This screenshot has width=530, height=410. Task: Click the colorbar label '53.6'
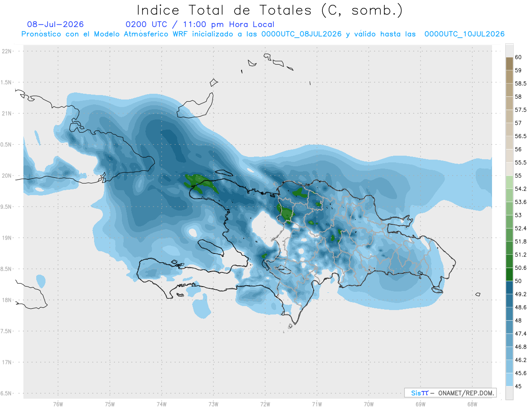pyautogui.click(x=520, y=202)
